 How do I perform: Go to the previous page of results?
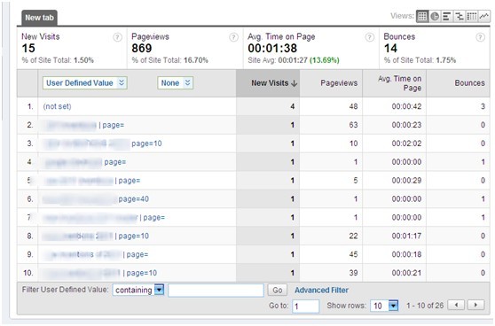click(457, 305)
